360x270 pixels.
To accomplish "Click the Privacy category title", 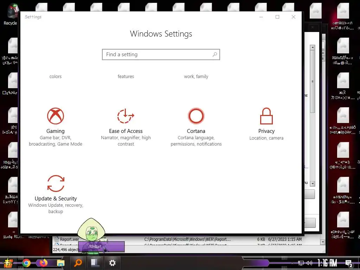I will point(266,131).
